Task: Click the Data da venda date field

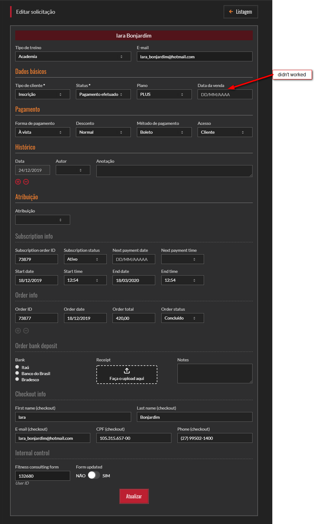Action: [x=225, y=95]
